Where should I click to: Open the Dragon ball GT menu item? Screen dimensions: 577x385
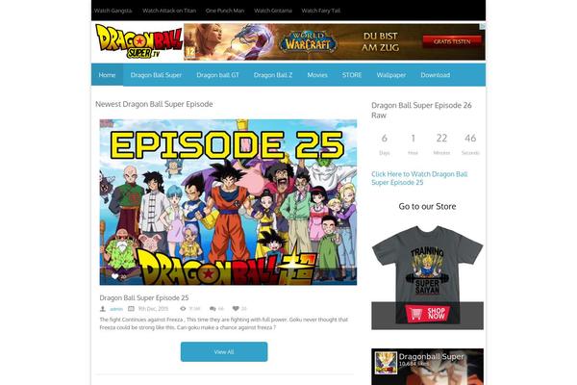tap(218, 75)
